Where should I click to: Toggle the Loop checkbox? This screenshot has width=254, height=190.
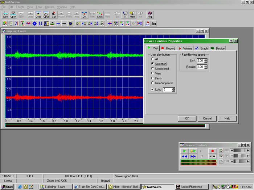coord(152,89)
